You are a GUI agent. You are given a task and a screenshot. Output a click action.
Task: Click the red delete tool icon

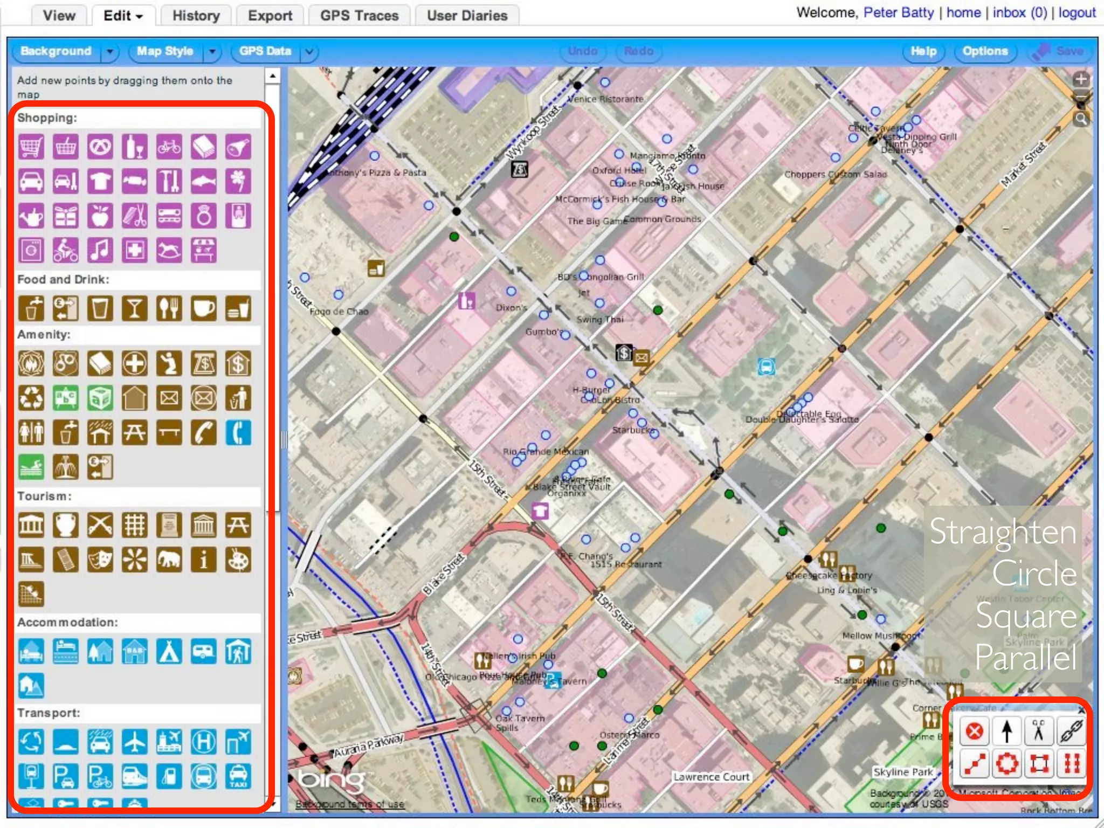pos(974,731)
